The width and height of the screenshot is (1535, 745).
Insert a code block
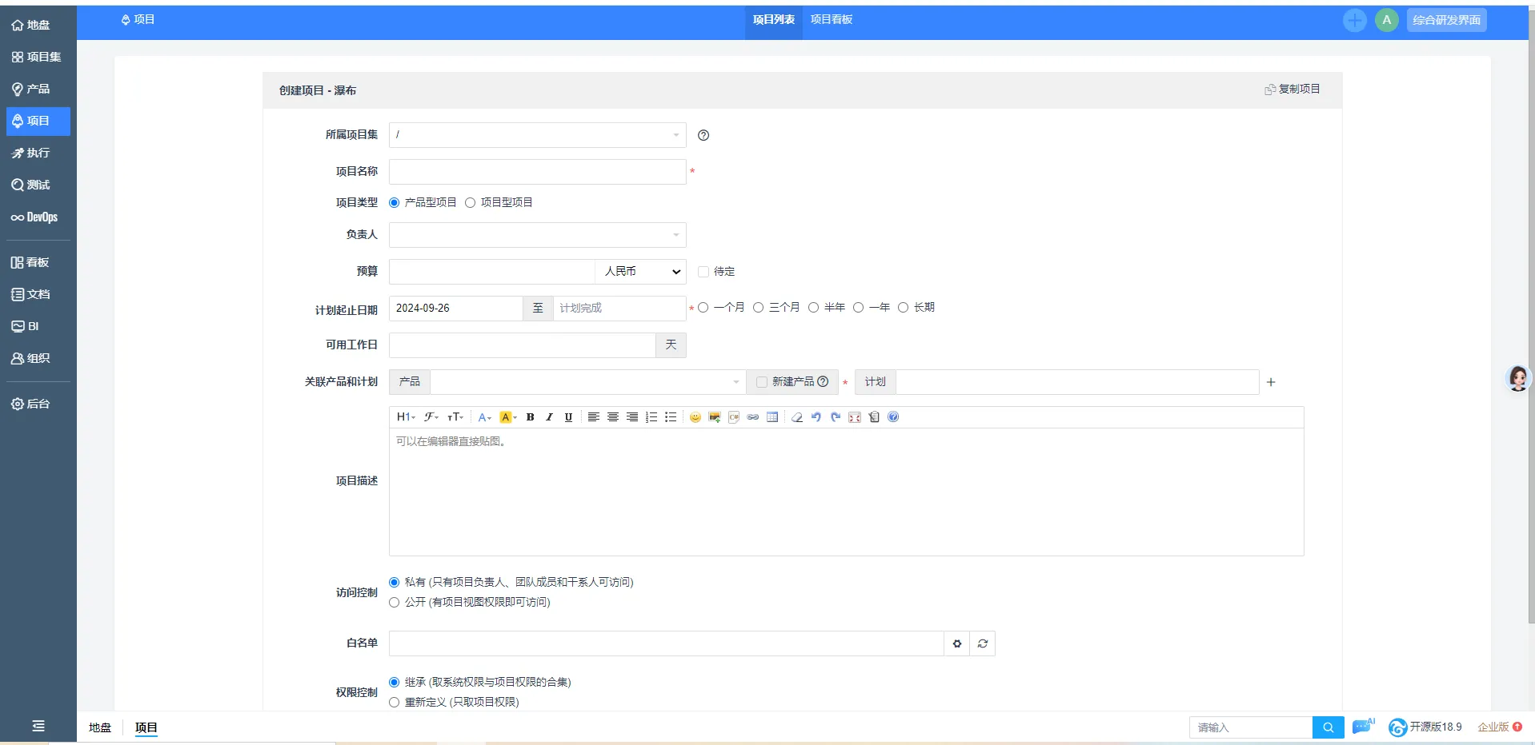734,417
